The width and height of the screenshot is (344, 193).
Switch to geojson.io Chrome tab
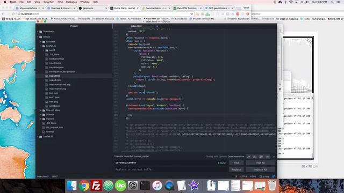93,8
